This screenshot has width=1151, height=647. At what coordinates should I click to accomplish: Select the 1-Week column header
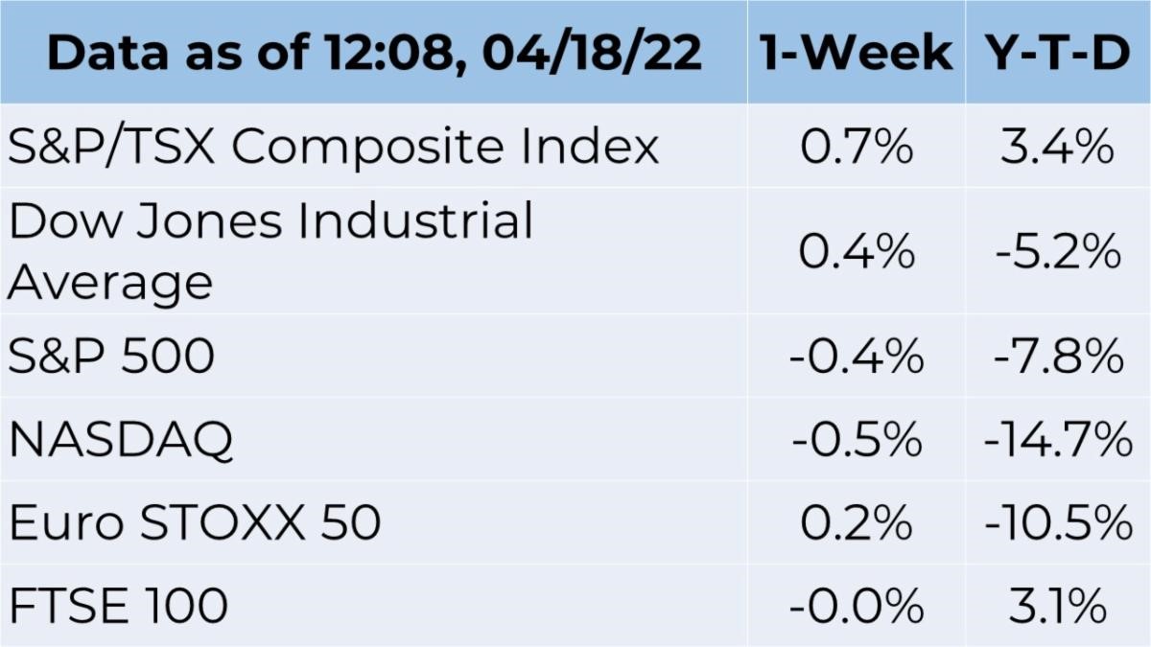pos(857,55)
